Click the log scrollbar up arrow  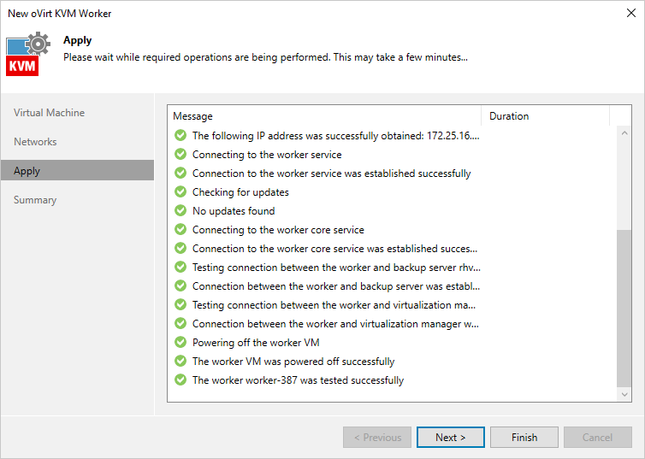(x=624, y=133)
